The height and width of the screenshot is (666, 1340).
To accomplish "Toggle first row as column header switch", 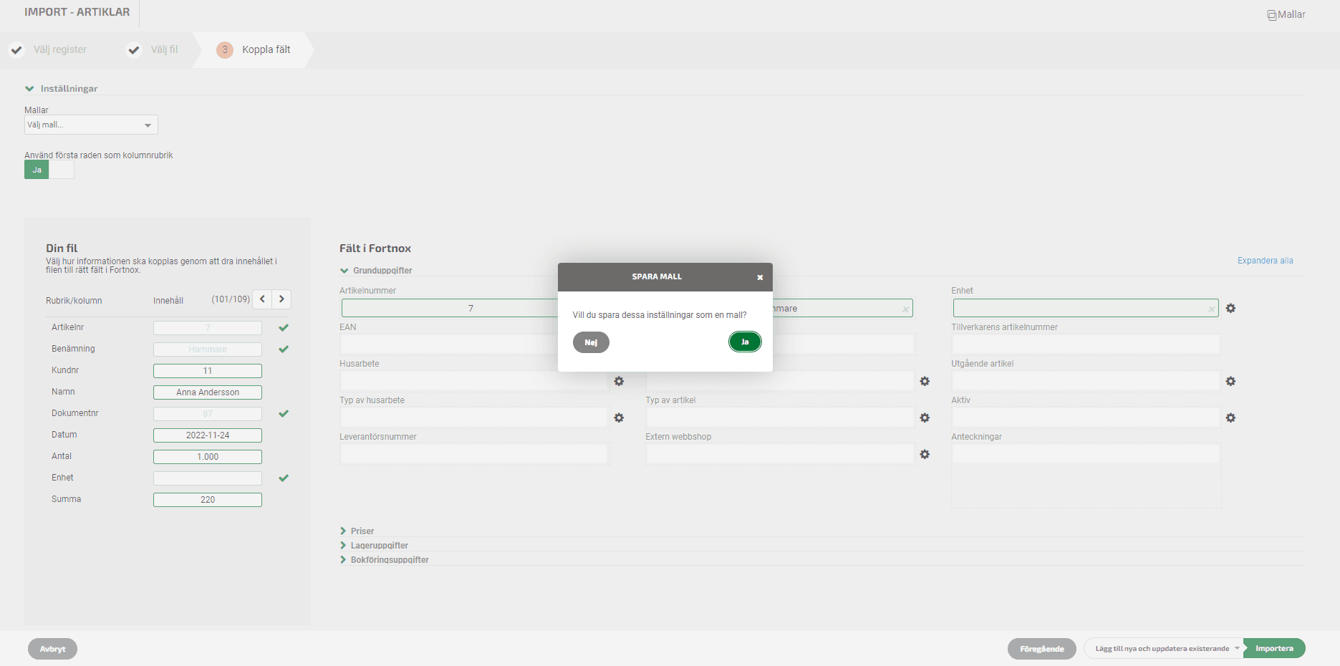I will coord(49,170).
